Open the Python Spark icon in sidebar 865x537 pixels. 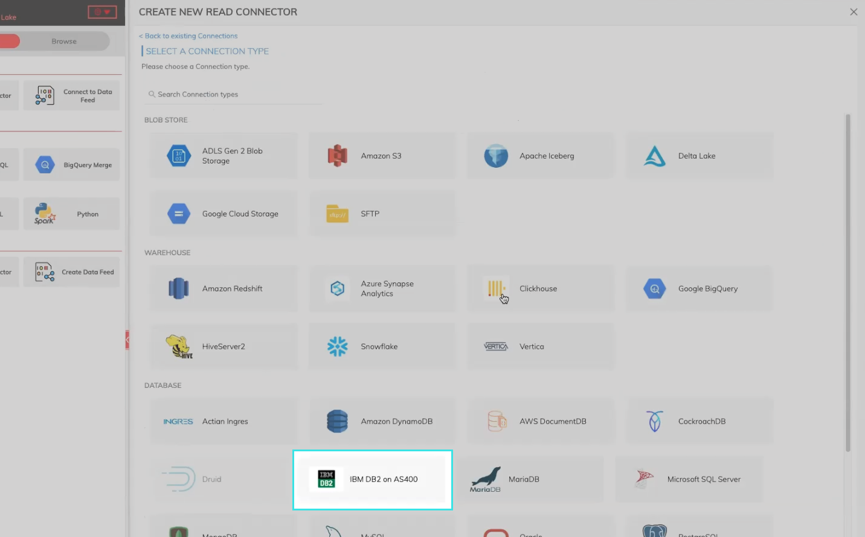[x=45, y=214]
